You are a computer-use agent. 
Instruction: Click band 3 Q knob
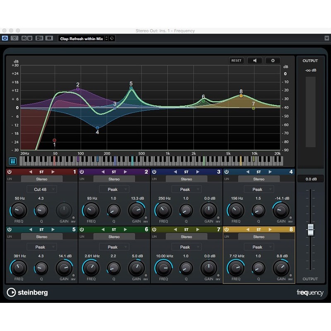(x=186, y=210)
